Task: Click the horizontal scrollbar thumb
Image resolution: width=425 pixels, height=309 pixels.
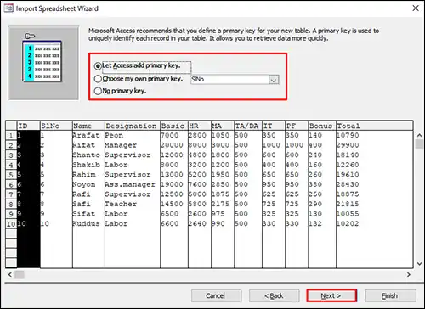Action: (x=20, y=274)
